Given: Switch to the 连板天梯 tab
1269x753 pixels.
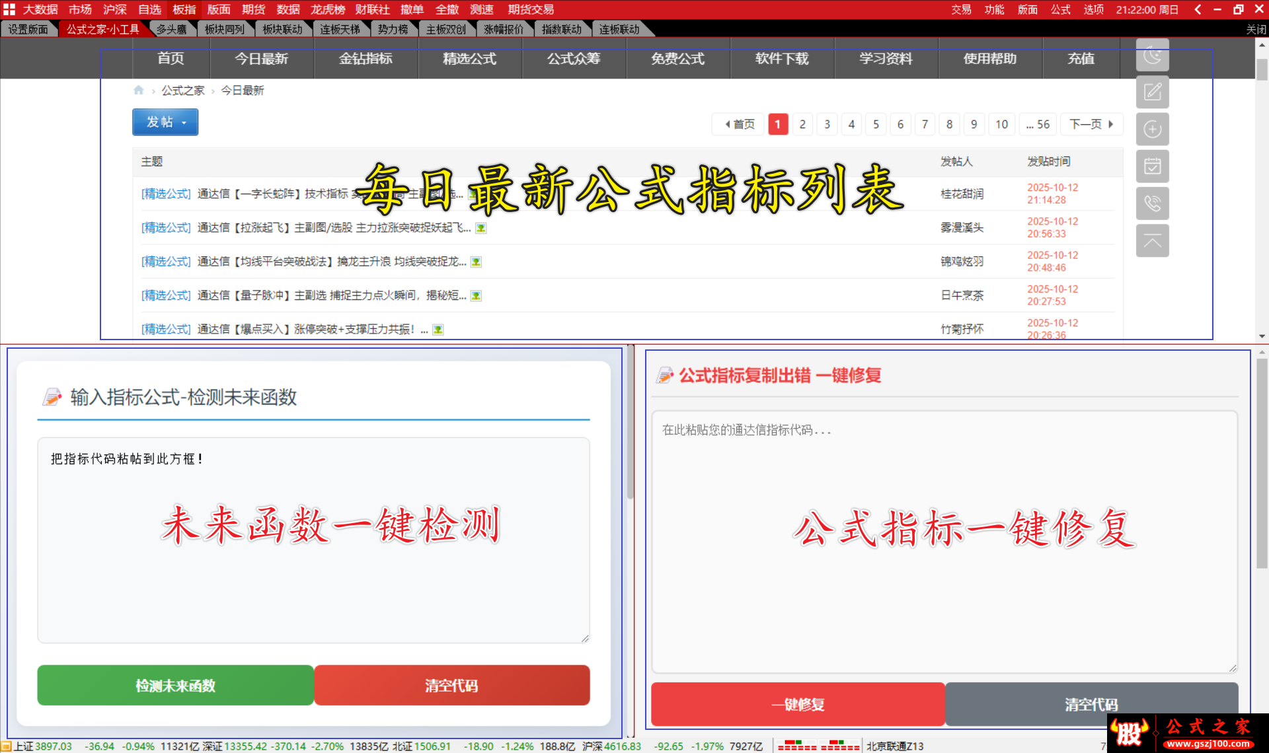Looking at the screenshot, I should coord(340,29).
